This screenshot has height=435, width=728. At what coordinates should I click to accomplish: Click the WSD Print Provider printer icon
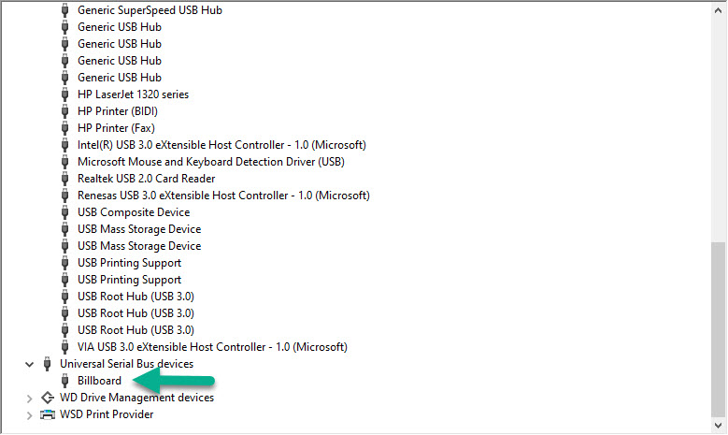tap(47, 414)
